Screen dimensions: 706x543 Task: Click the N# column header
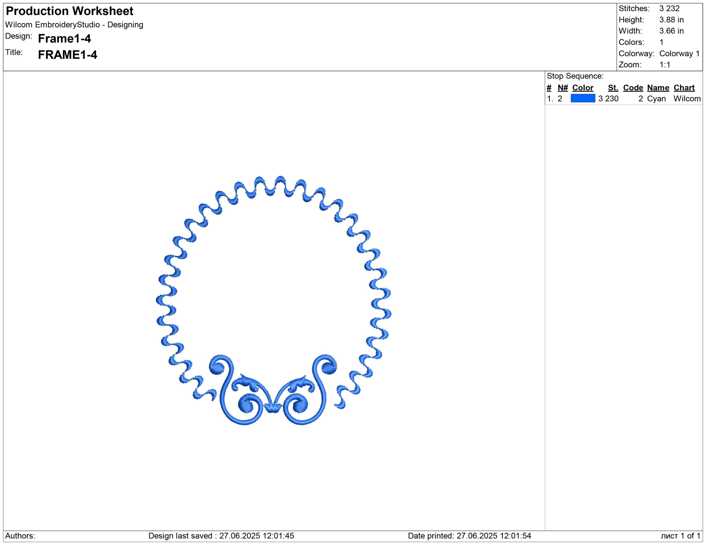563,88
